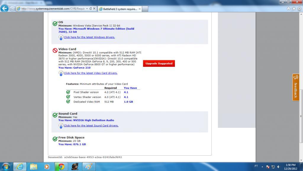This screenshot has height=171, width=303.
Task: Open Windows Media Player on taskbar
Action: (x=47, y=167)
